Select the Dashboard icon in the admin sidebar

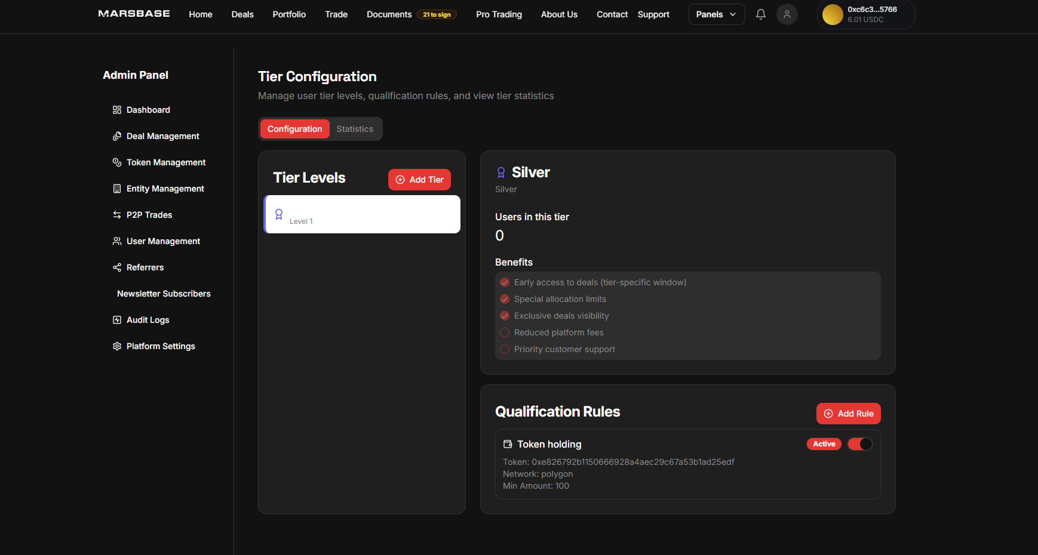point(116,110)
